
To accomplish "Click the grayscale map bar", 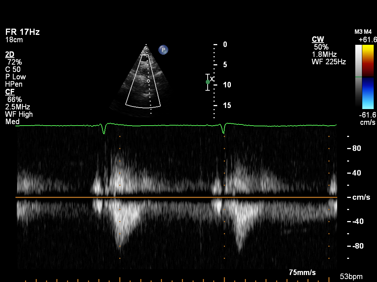I will [x=358, y=75].
